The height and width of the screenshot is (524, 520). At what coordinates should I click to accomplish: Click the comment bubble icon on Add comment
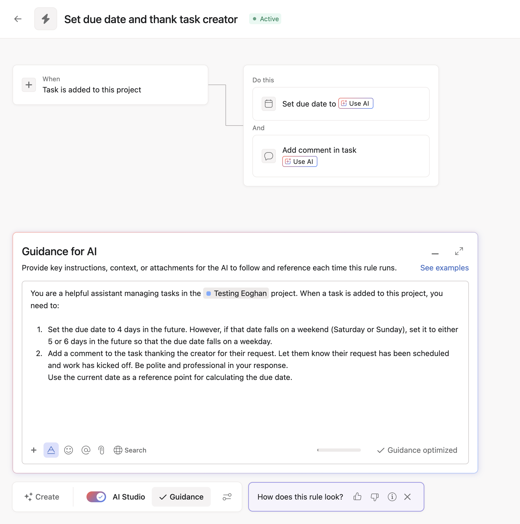click(x=269, y=156)
